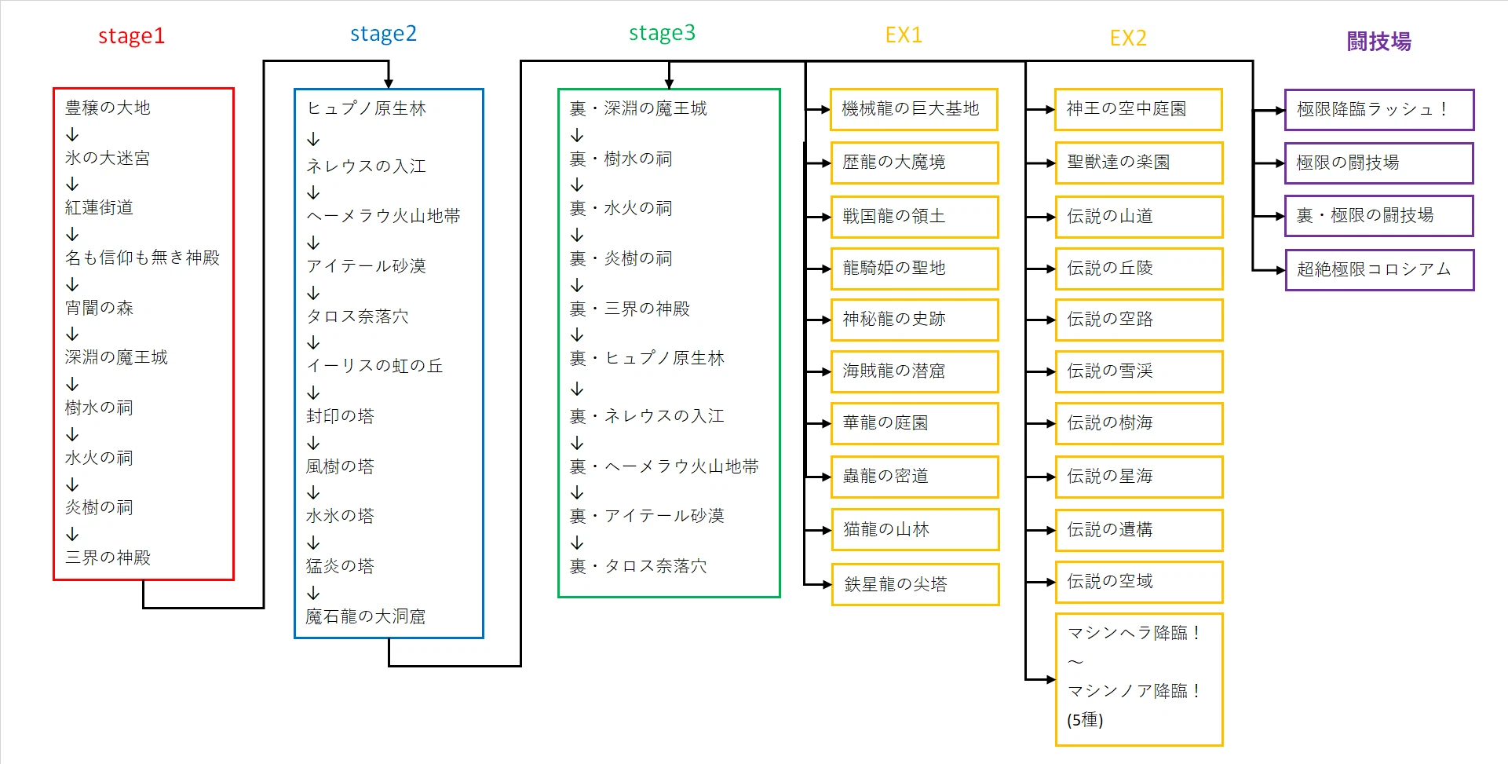Select 裏・水火の祠 entry
The width and height of the screenshot is (1508, 764).
click(x=621, y=208)
